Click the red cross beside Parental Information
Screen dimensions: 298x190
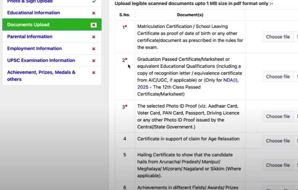point(94,37)
